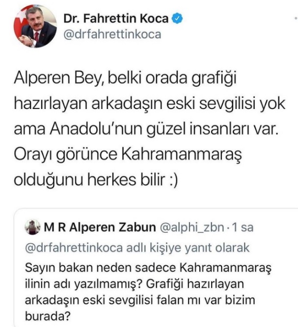Open Dr. Fahrettin Koca's profile photo
Screen dimensions: 298x327
pos(35,27)
